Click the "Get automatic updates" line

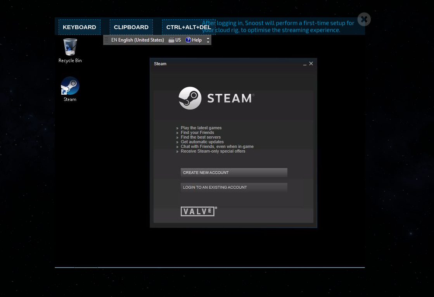tap(202, 142)
